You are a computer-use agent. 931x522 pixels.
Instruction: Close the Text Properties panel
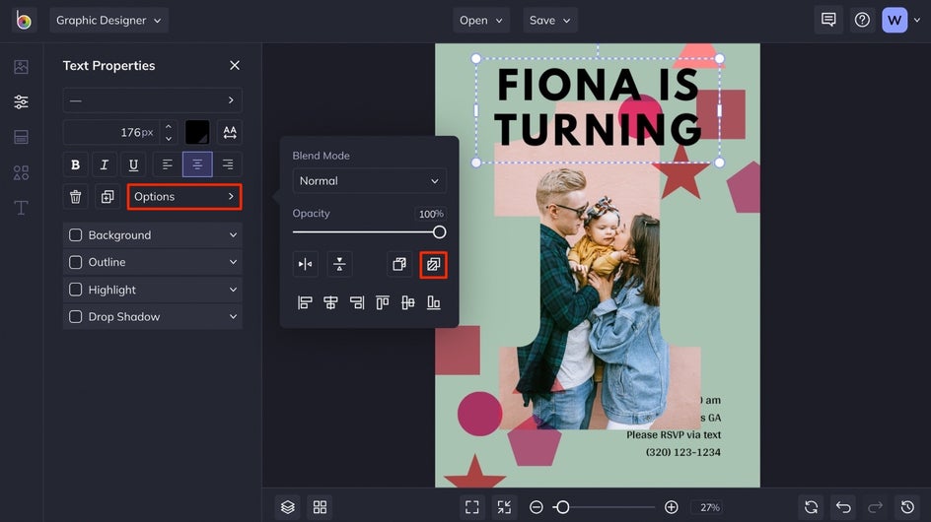(234, 66)
